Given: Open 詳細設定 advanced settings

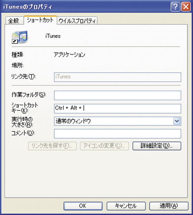Looking at the screenshot, I should [x=157, y=146].
